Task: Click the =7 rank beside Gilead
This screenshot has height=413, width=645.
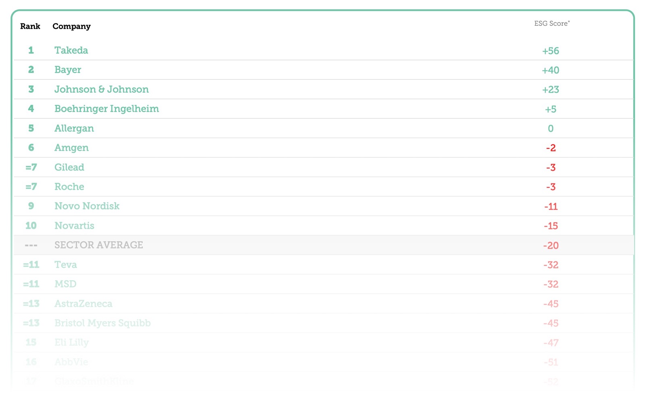Action: click(31, 167)
